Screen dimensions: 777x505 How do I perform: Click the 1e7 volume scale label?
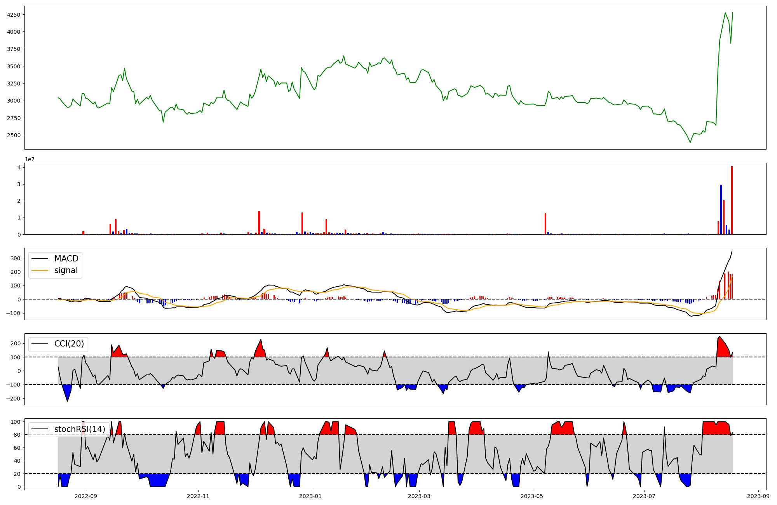[30, 160]
